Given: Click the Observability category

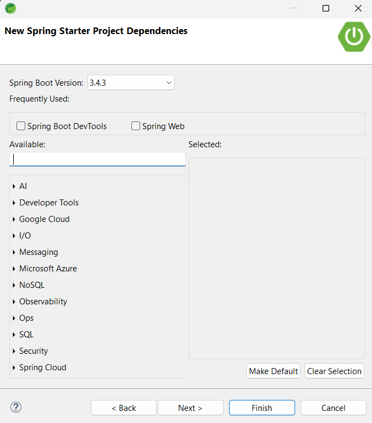Looking at the screenshot, I should 43,302.
